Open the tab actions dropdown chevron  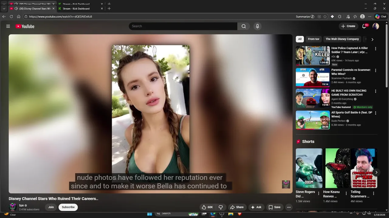point(4,8)
